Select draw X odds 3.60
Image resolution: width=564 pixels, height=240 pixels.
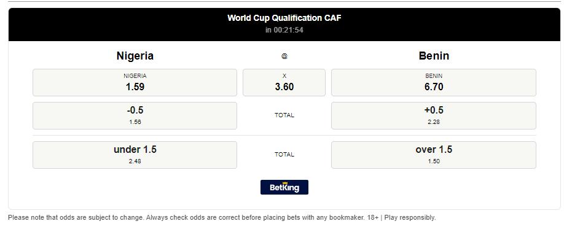pos(284,83)
